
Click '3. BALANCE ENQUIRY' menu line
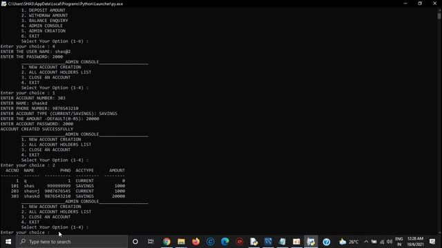44,21
